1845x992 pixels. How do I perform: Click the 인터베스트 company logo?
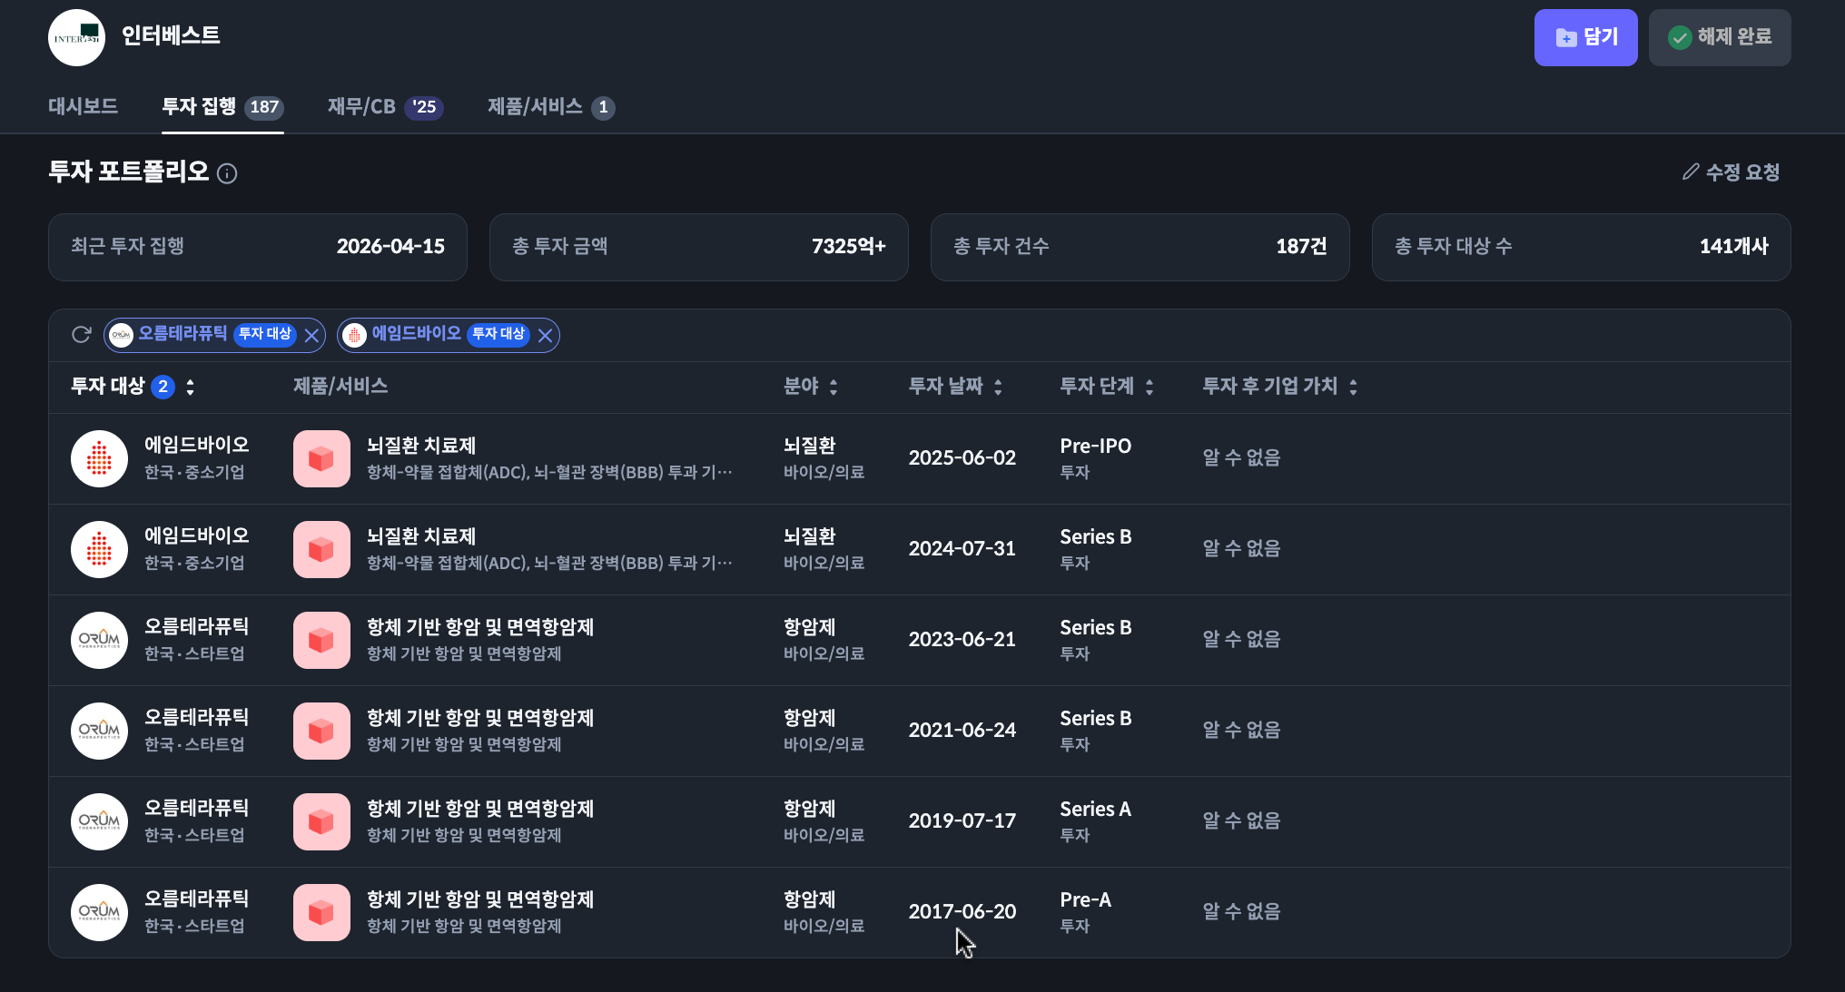click(x=76, y=37)
